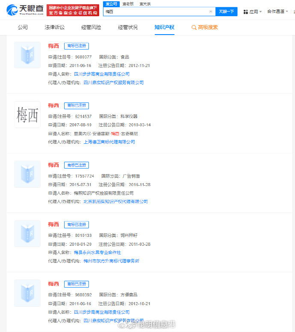Viewport: 295px width, 332px height.
Task: Click 商标已注册 badge for registration 9600392
Action: pos(77,284)
